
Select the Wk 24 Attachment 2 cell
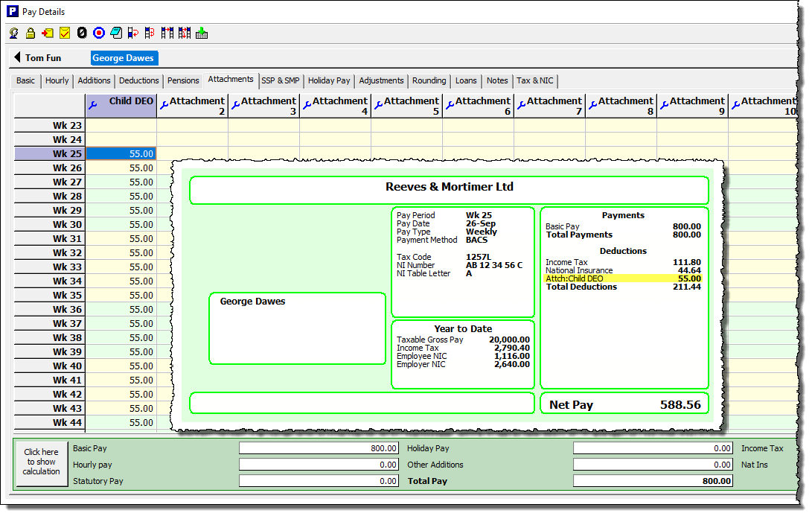193,139
